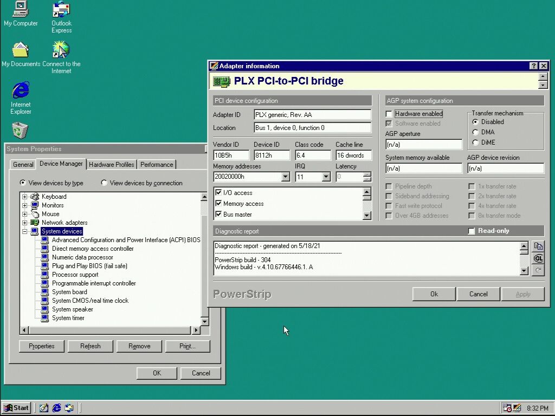Click the PLX bridge card icon
The height and width of the screenshot is (416, 555).
pyautogui.click(x=222, y=81)
